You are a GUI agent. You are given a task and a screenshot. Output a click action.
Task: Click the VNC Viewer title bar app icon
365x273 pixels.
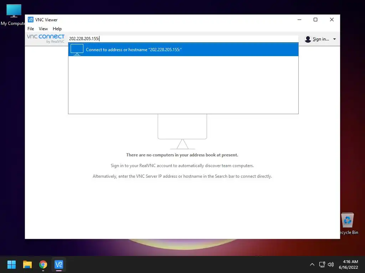31,20
